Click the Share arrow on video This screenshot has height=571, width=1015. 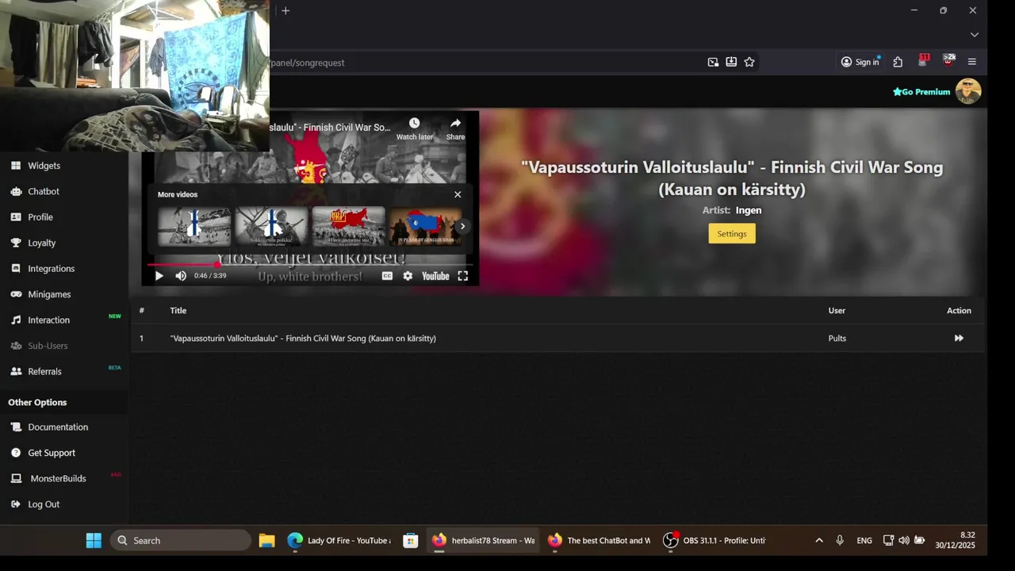pos(455,123)
